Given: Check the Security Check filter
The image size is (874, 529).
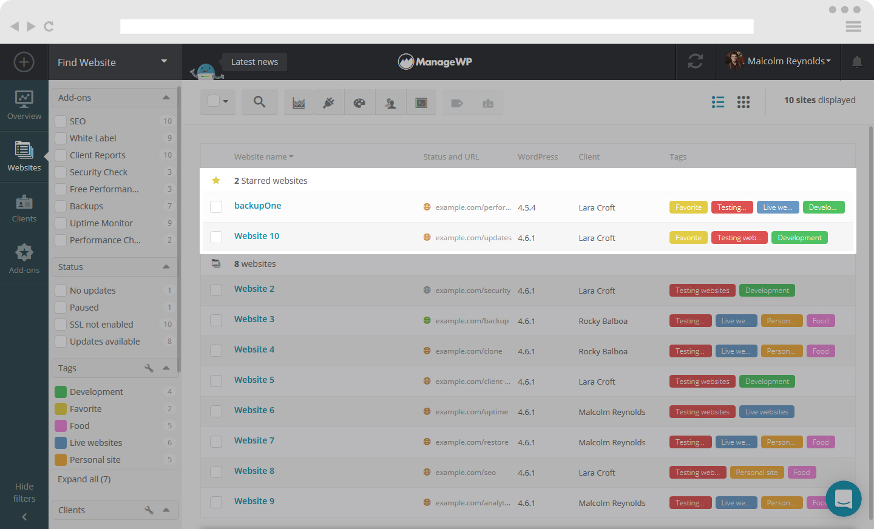Looking at the screenshot, I should (61, 172).
